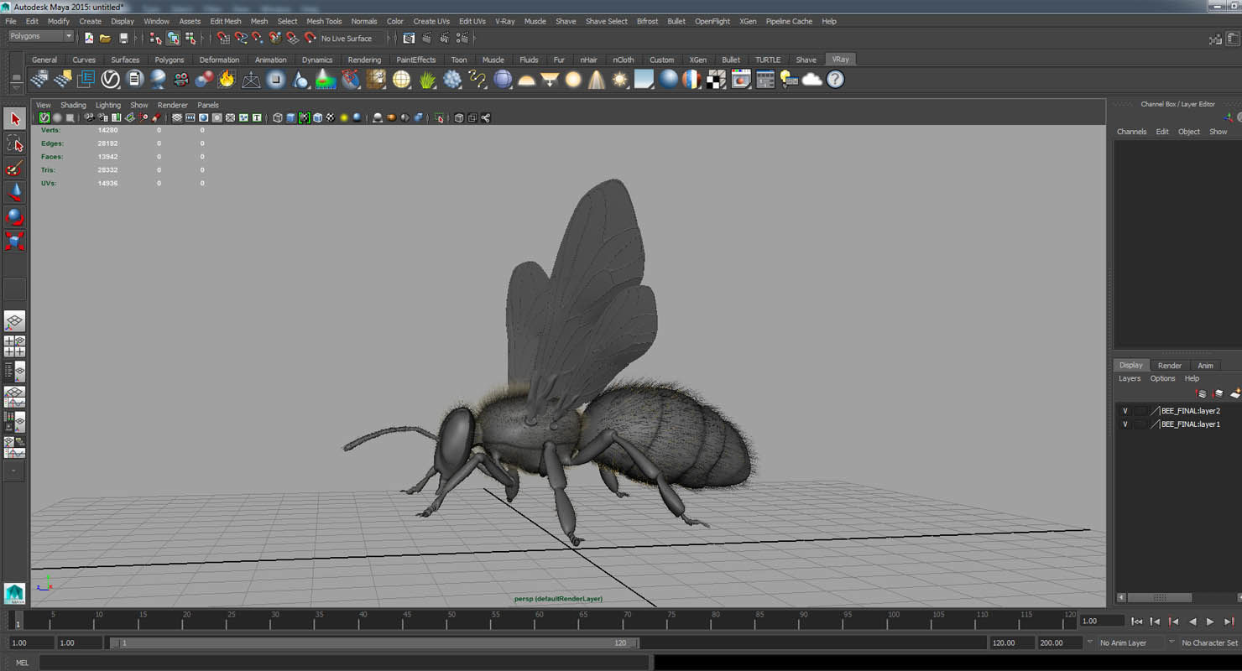This screenshot has height=671, width=1242.
Task: Open the viewport Shading menu
Action: tap(73, 105)
